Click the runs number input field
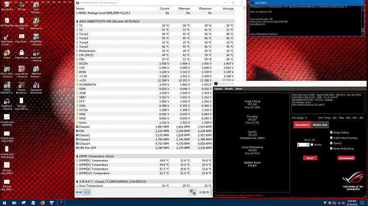The width and height of the screenshot is (368, 206). point(302,145)
